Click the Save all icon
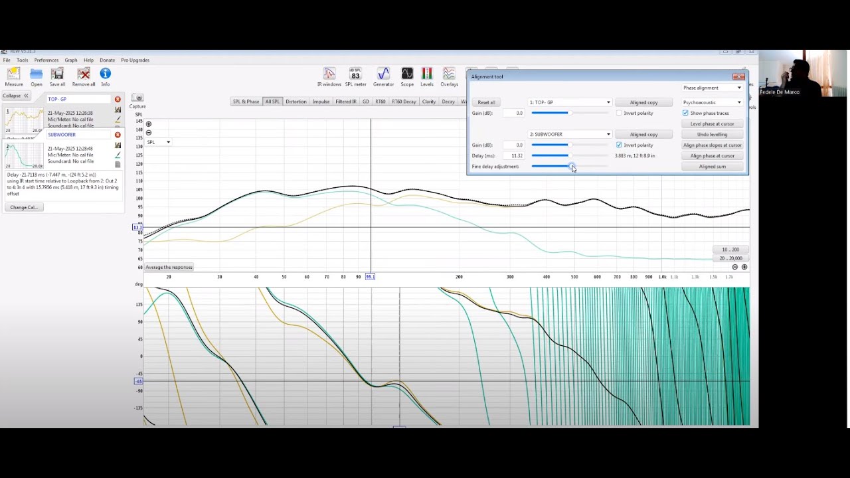 click(x=57, y=77)
